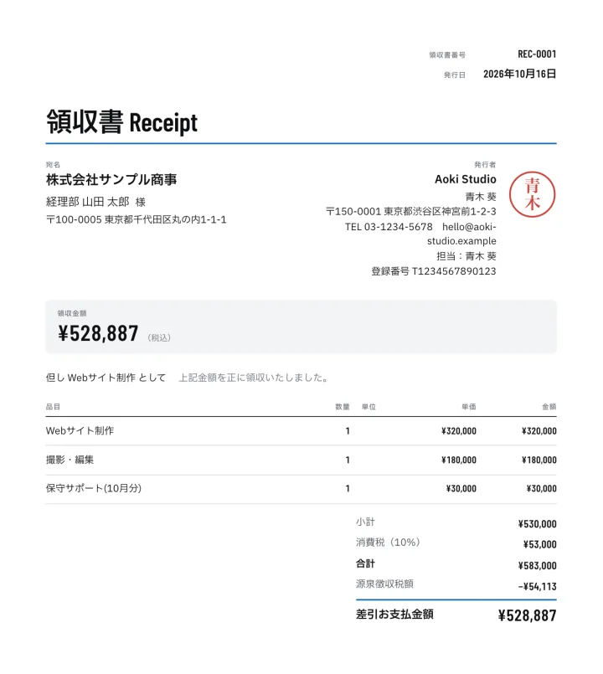Image resolution: width=603 pixels, height=674 pixels.
Task: Click the 数量 column header
Action: pyautogui.click(x=343, y=407)
